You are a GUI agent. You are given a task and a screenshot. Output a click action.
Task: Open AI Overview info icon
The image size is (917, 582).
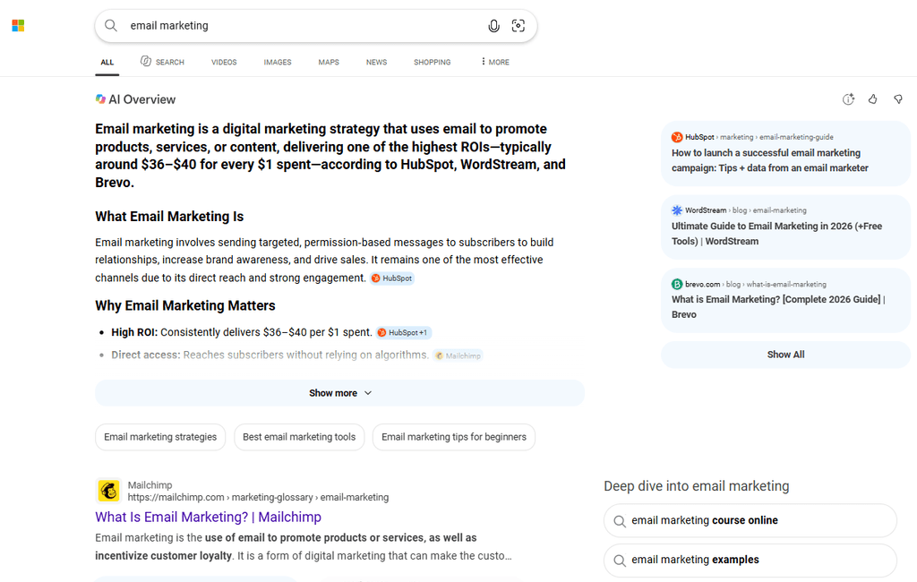point(848,99)
